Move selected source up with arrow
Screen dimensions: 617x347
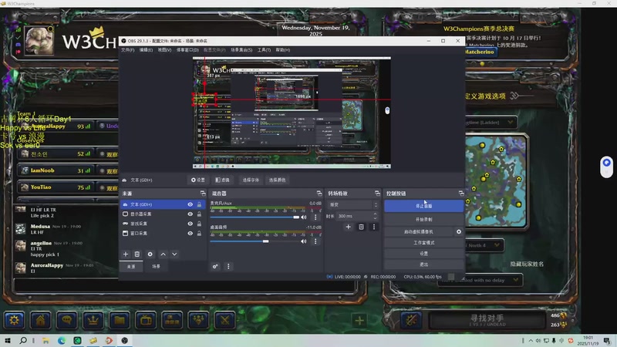(x=163, y=254)
